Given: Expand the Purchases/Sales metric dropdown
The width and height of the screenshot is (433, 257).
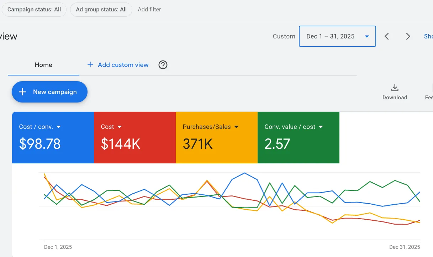Looking at the screenshot, I should point(236,127).
